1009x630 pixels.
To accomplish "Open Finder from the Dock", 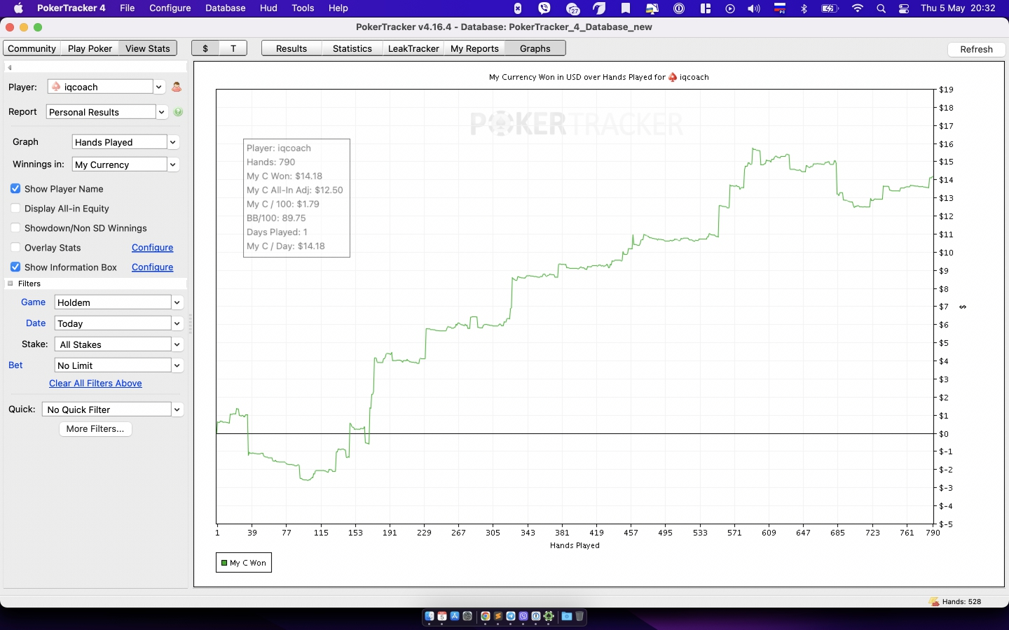I will (430, 616).
